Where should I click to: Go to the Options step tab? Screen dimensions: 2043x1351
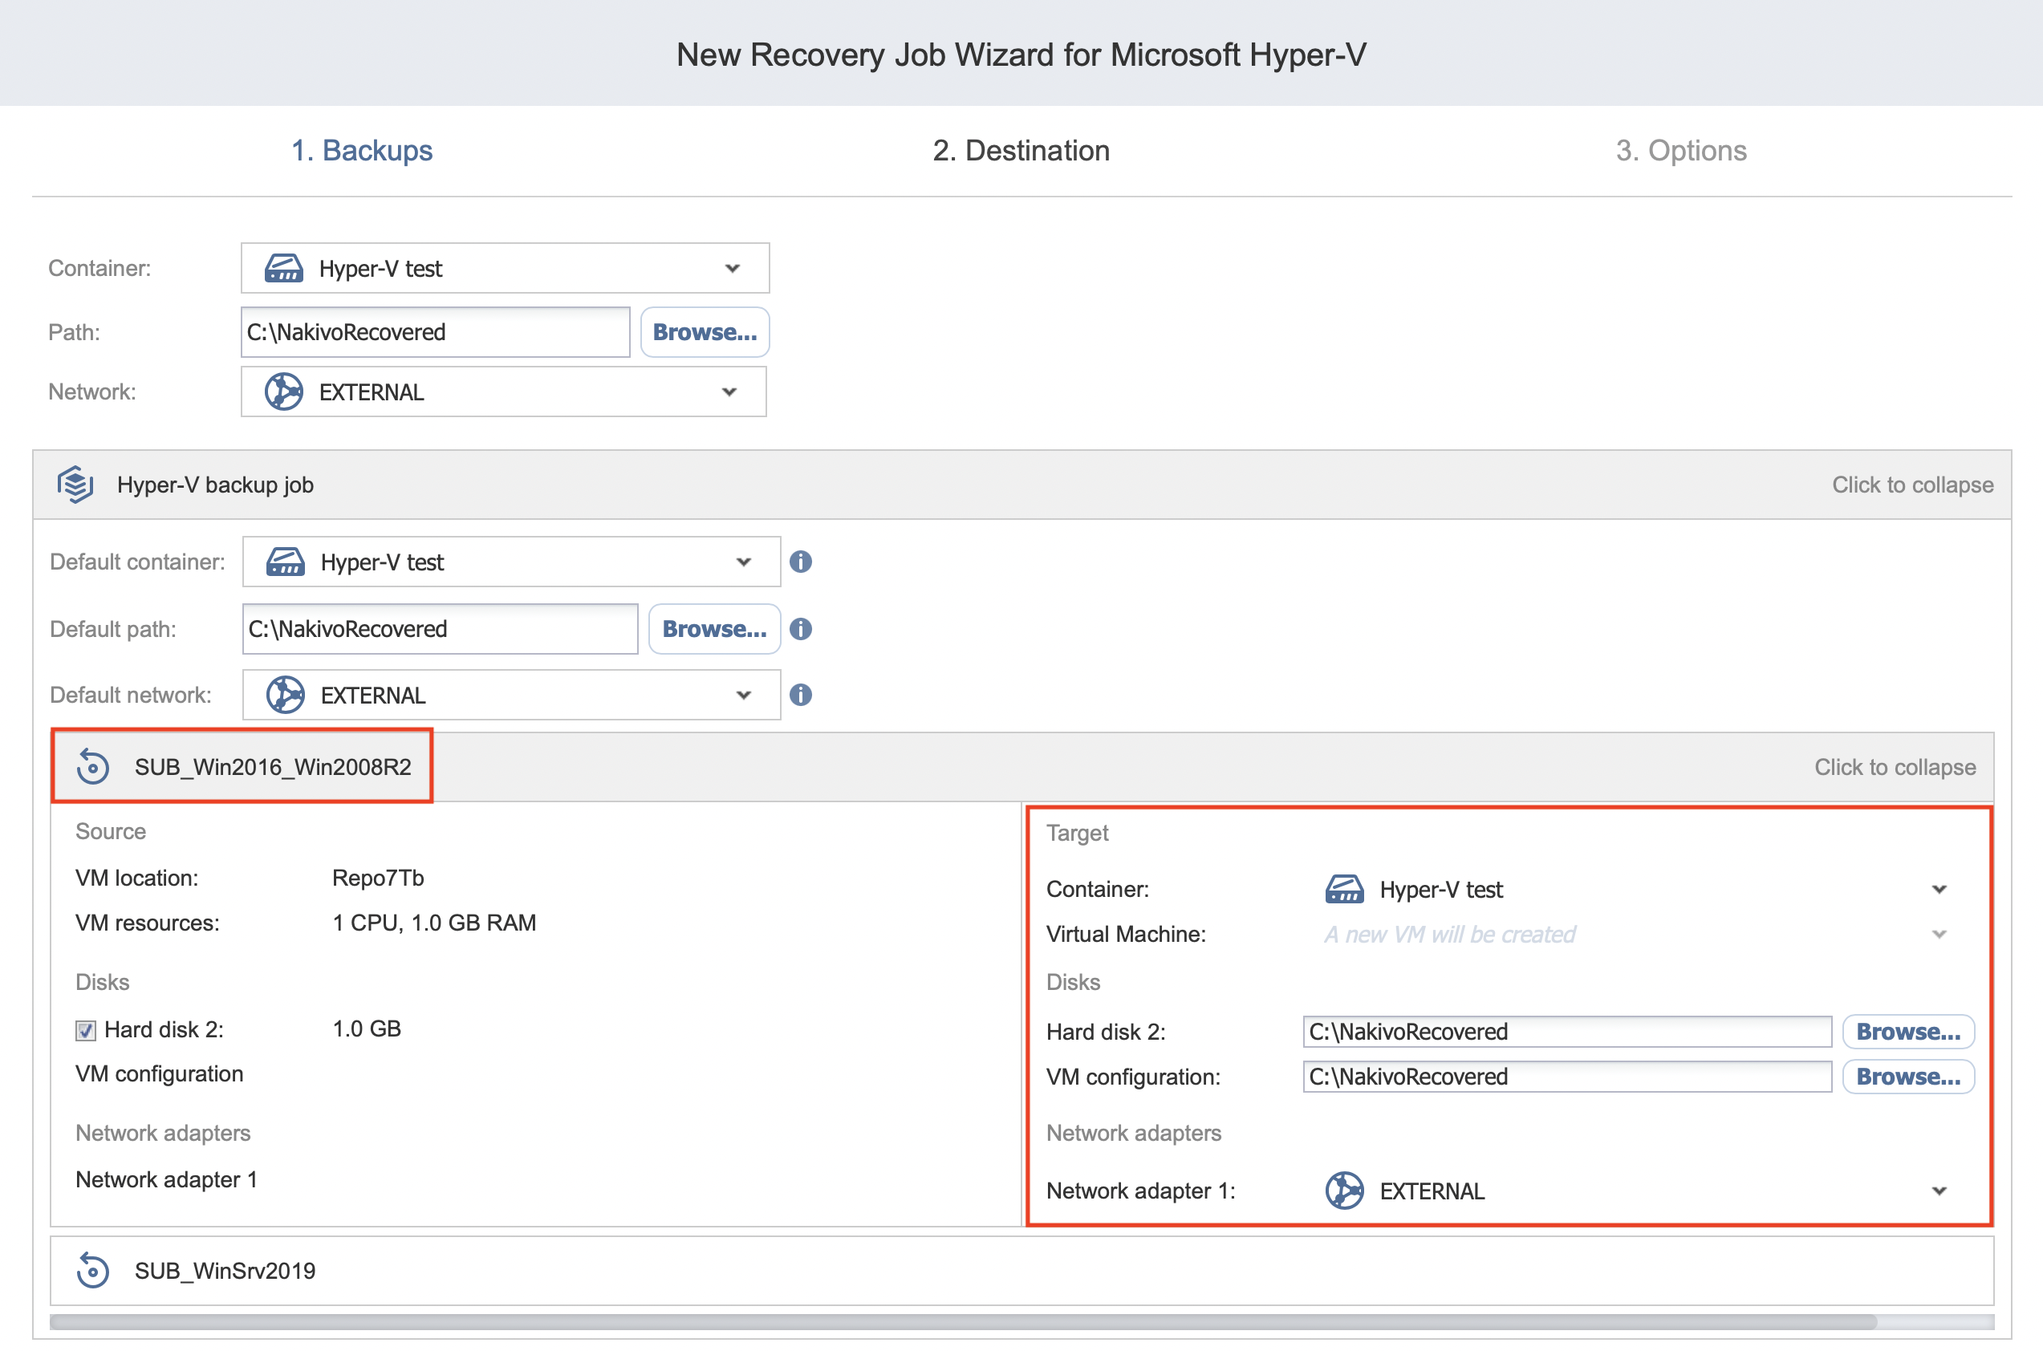point(1680,150)
